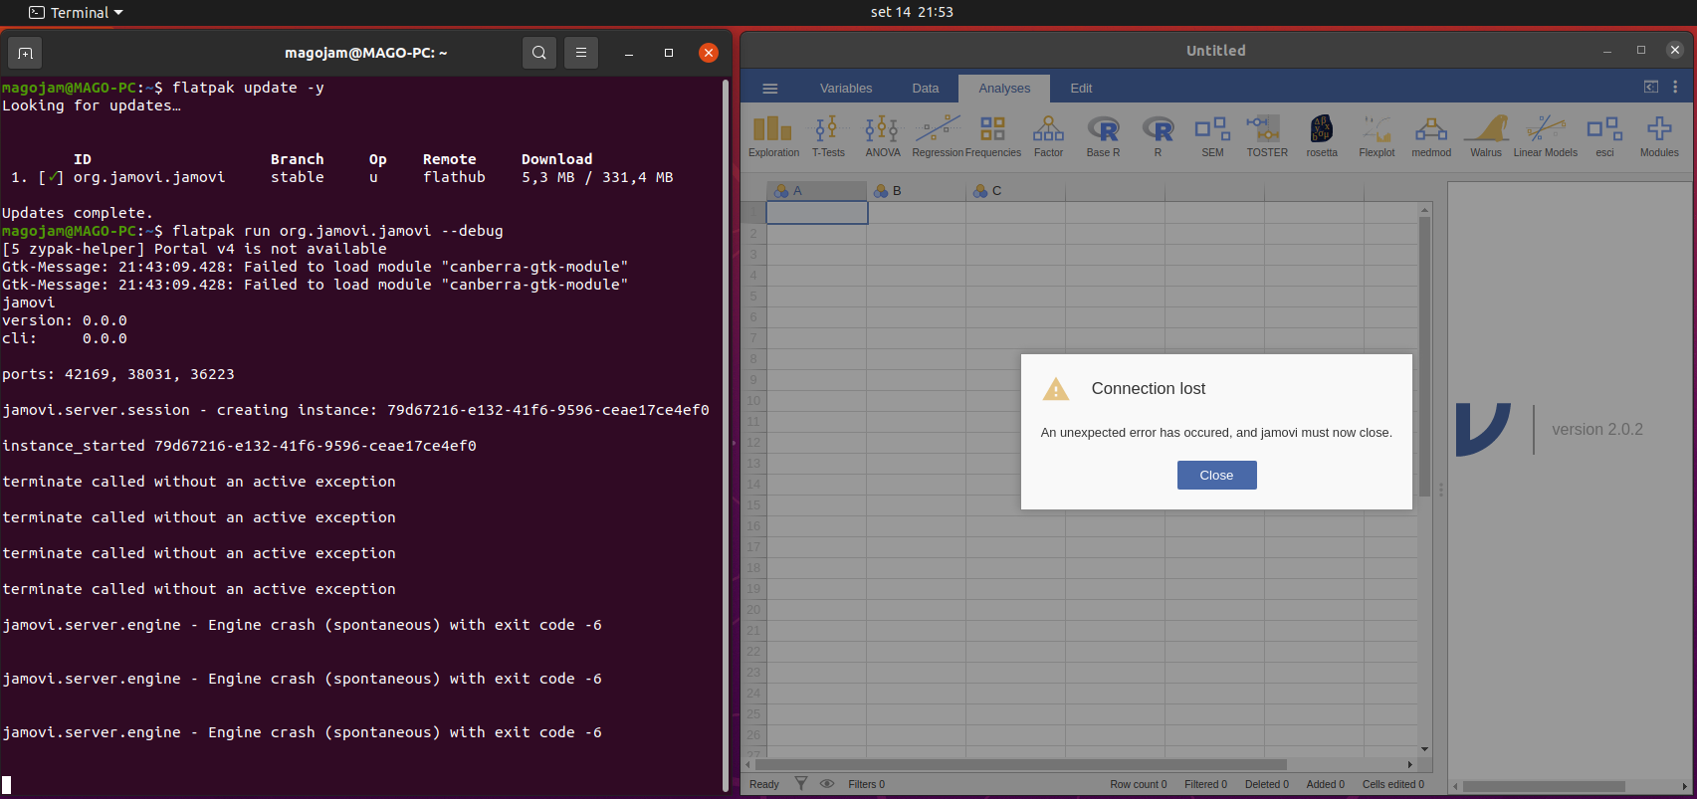Screen dimensions: 1697x799
Task: Select the Analyses tab
Action: (1004, 89)
